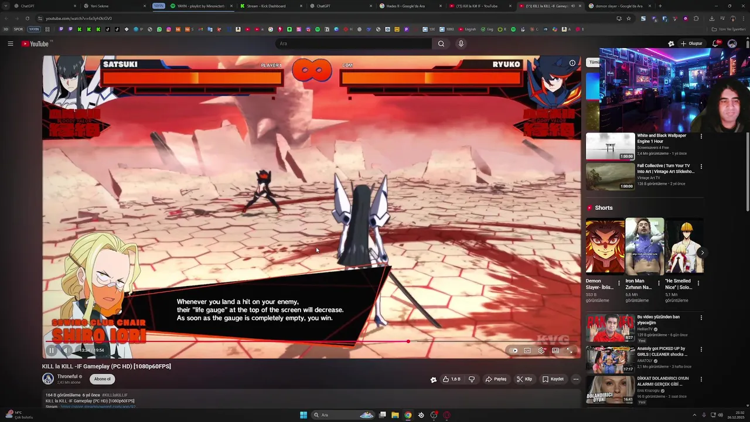This screenshot has width=750, height=422.
Task: Open the YouTube hamburger guide menu
Action: [x=10, y=43]
